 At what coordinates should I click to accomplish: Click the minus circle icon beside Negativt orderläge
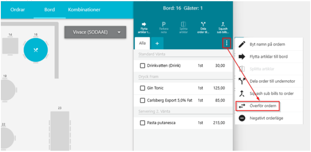(x=242, y=118)
